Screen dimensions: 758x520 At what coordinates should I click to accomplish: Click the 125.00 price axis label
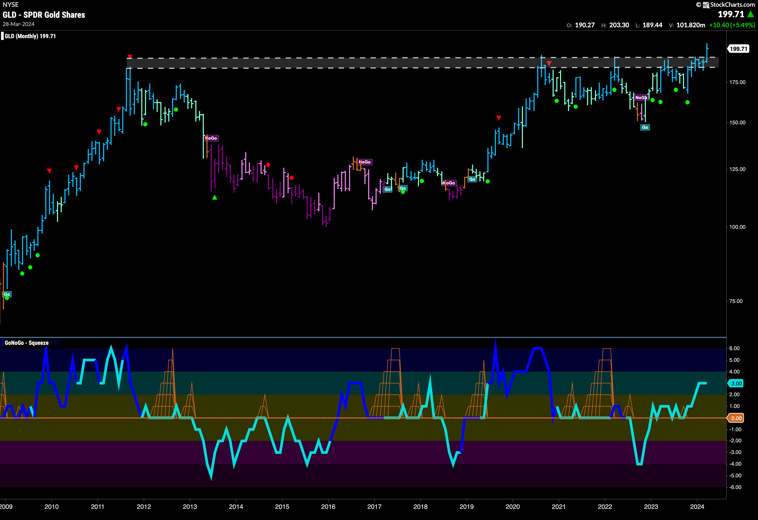(737, 169)
